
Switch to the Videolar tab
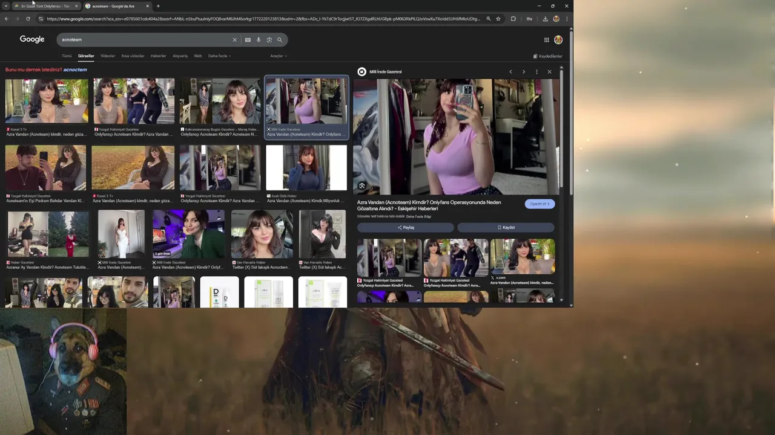tap(108, 56)
